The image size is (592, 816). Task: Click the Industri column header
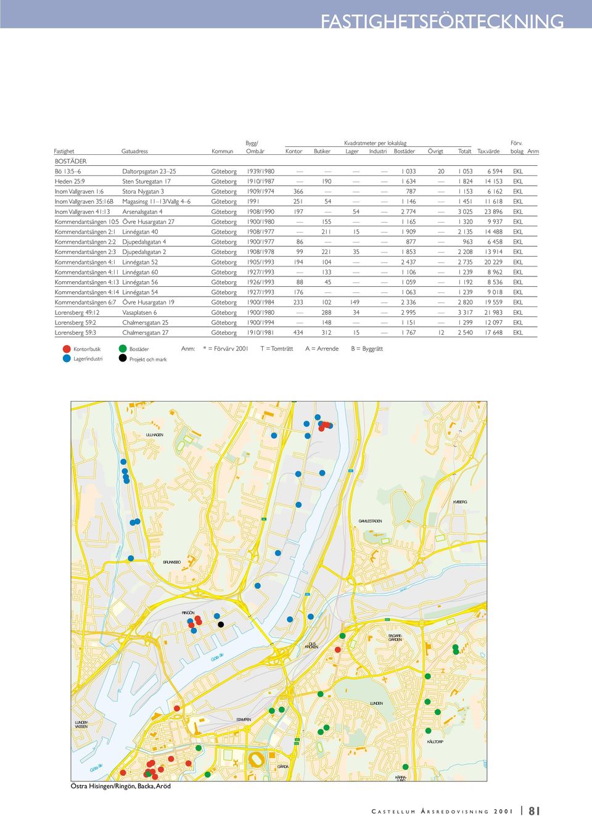[378, 151]
